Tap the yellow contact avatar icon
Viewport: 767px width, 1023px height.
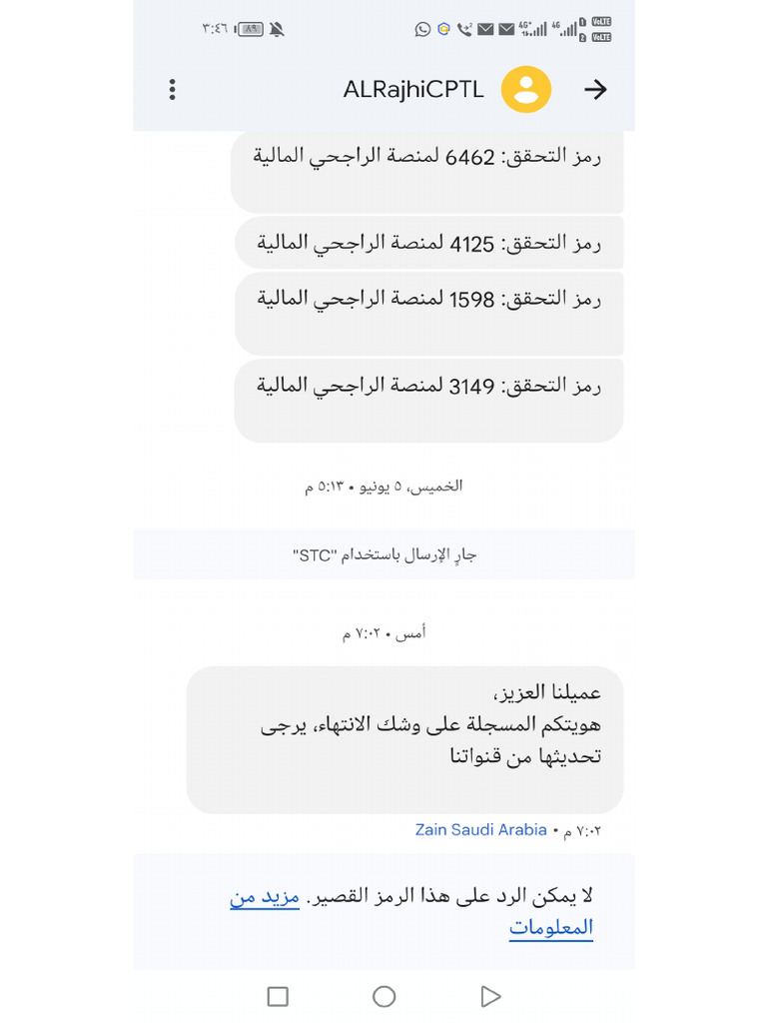525,90
